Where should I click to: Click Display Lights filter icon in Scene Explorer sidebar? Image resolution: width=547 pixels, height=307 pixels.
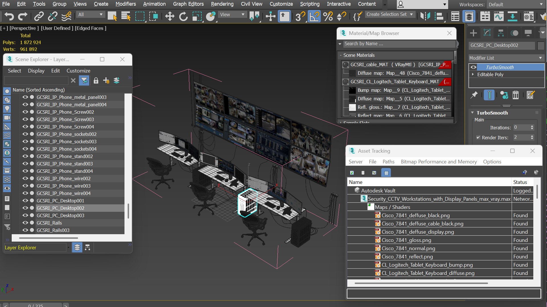7,109
